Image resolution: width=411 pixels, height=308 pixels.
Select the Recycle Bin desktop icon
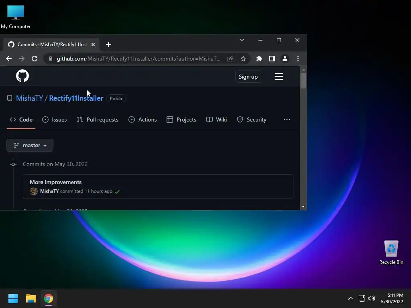tap(391, 252)
